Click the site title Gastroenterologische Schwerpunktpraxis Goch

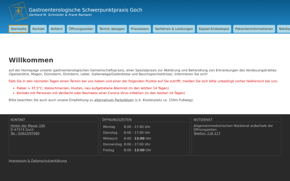click(86, 10)
